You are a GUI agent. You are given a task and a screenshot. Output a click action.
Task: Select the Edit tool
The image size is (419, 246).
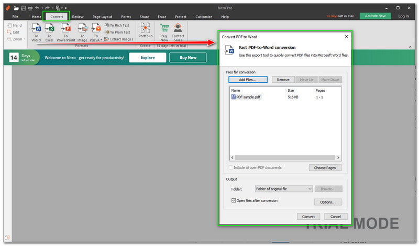coord(14,32)
